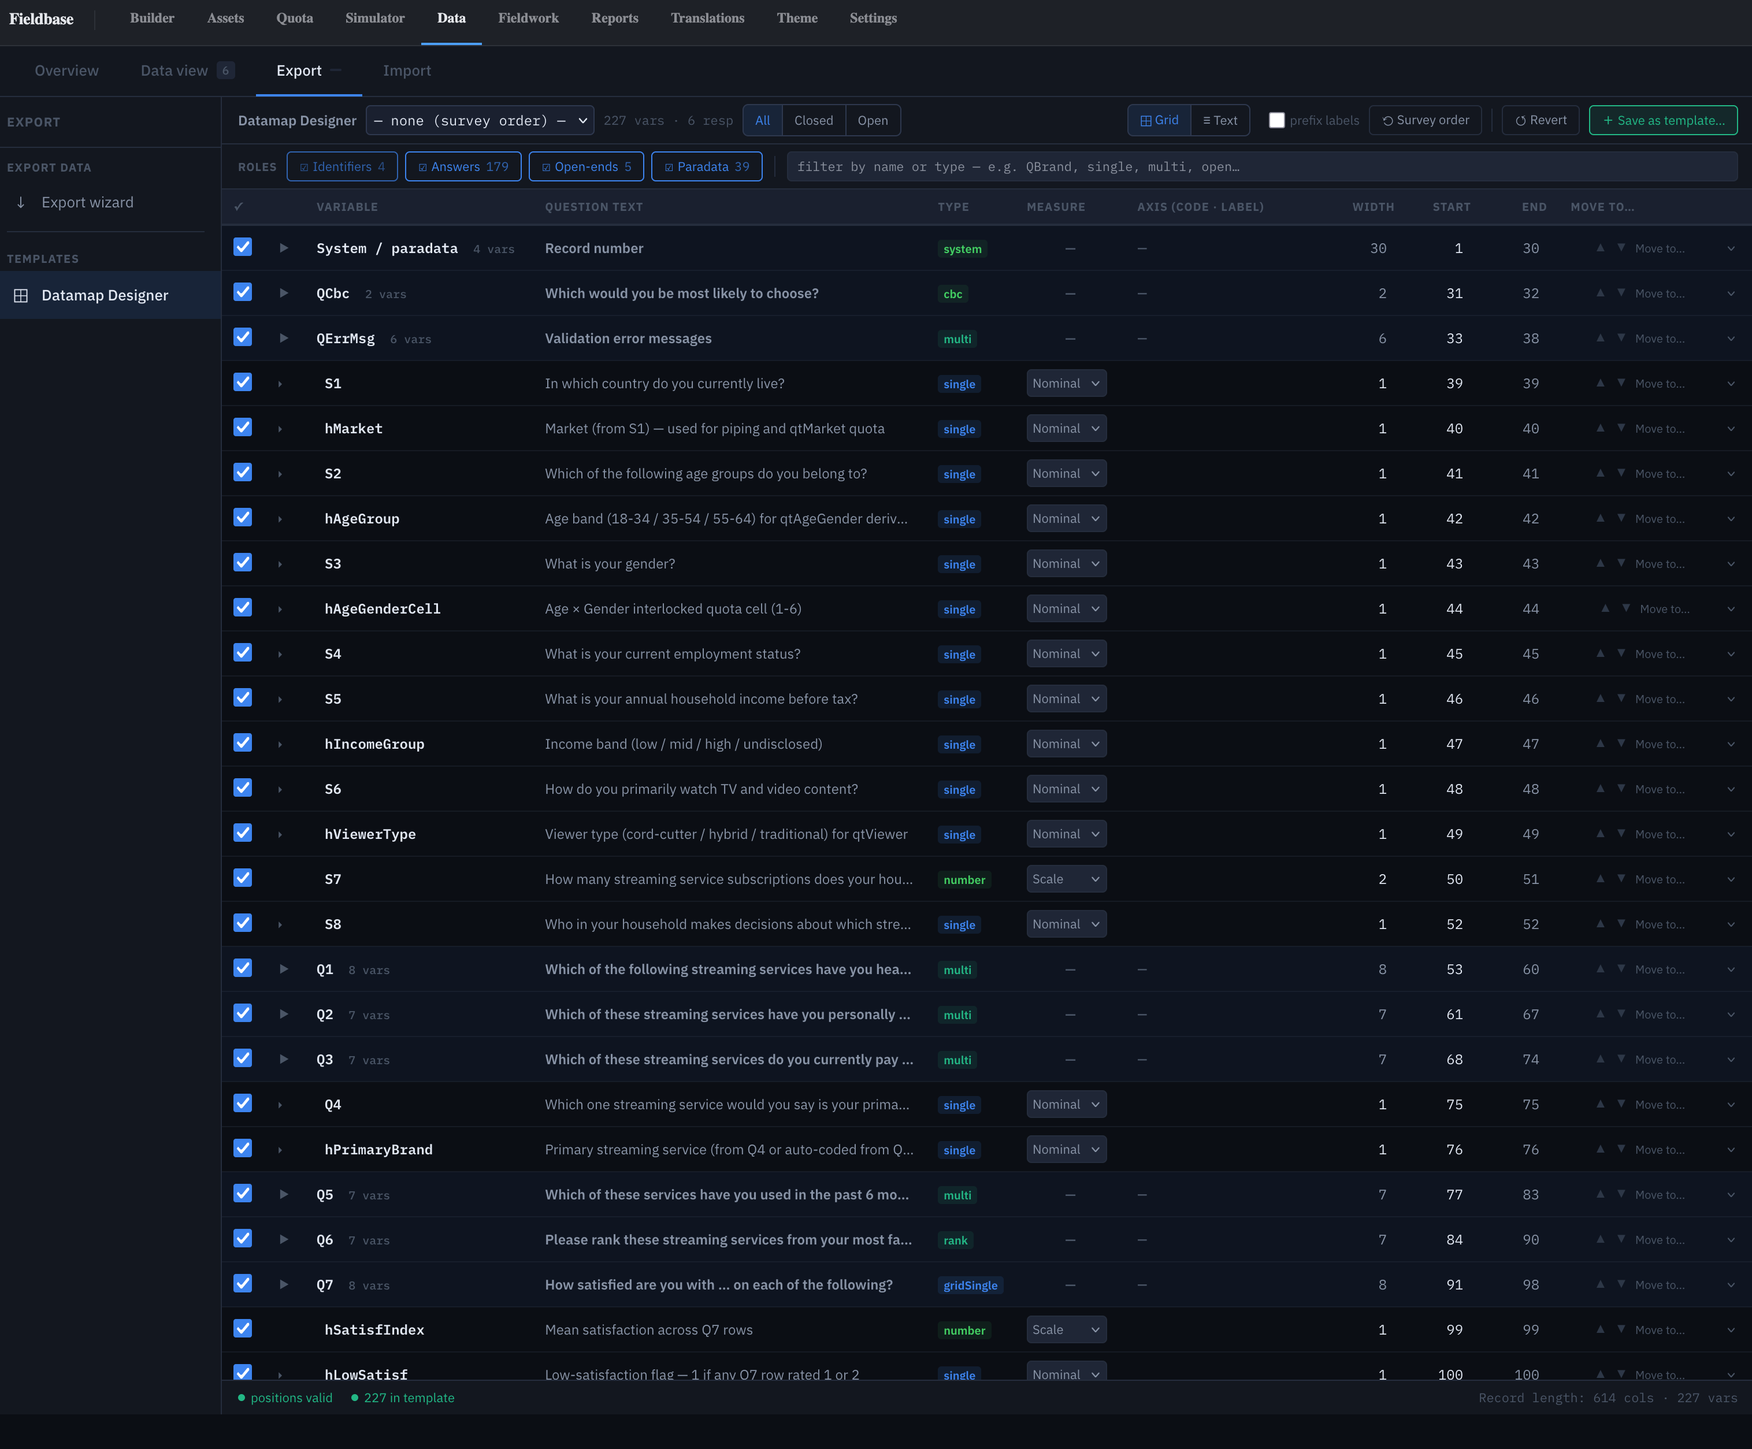Click the Revert button

click(1540, 120)
